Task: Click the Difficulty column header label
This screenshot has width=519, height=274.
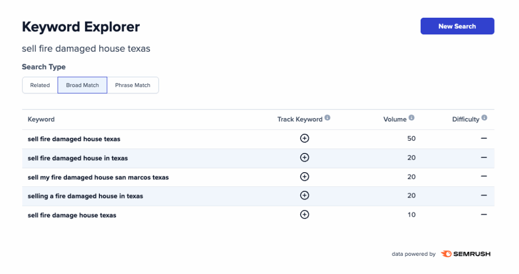Action: pos(465,120)
